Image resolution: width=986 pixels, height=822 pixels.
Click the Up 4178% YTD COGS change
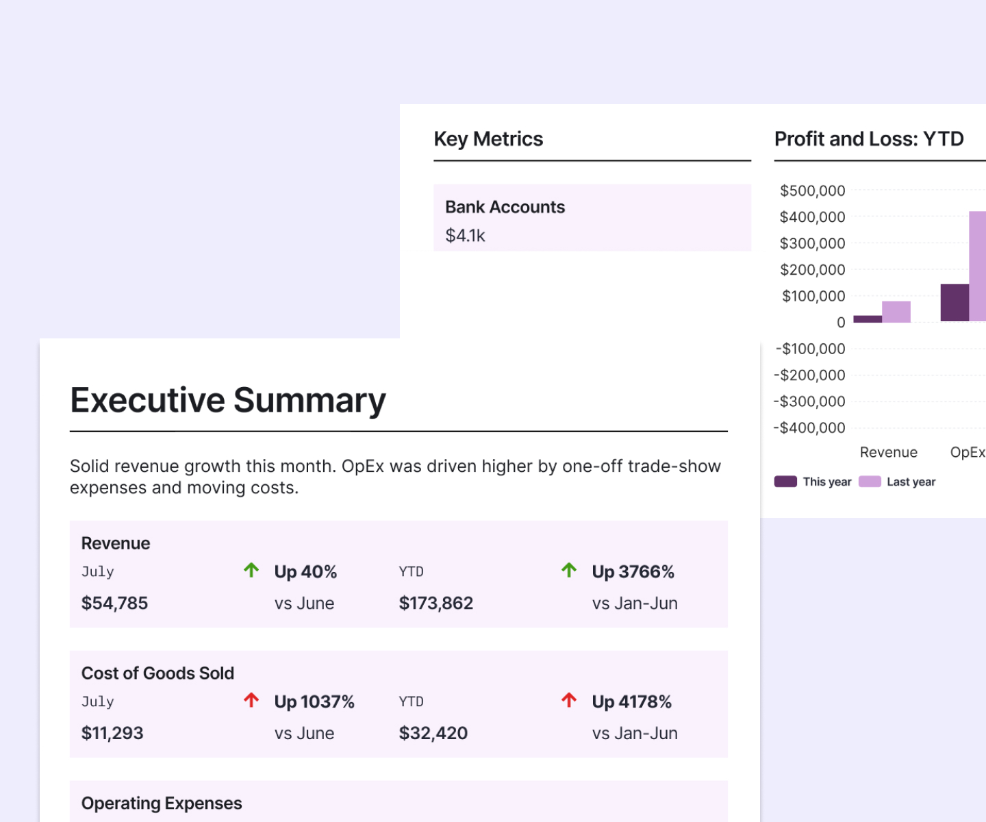tap(632, 702)
